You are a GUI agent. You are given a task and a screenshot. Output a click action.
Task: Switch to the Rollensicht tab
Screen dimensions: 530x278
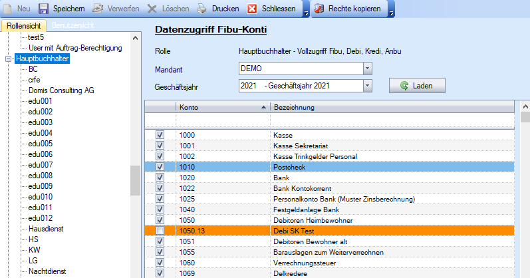tap(23, 26)
